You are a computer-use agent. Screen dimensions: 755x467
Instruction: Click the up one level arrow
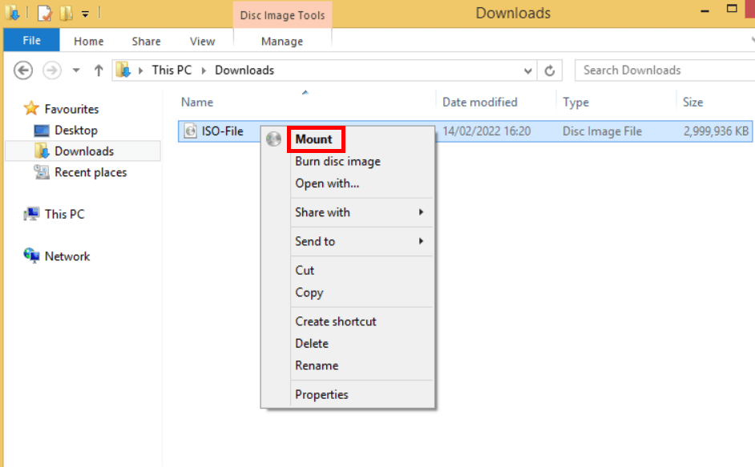point(98,70)
